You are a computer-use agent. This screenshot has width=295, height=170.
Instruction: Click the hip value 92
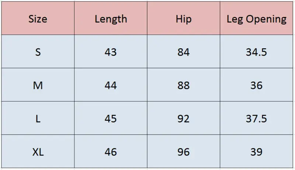pyautogui.click(x=183, y=118)
